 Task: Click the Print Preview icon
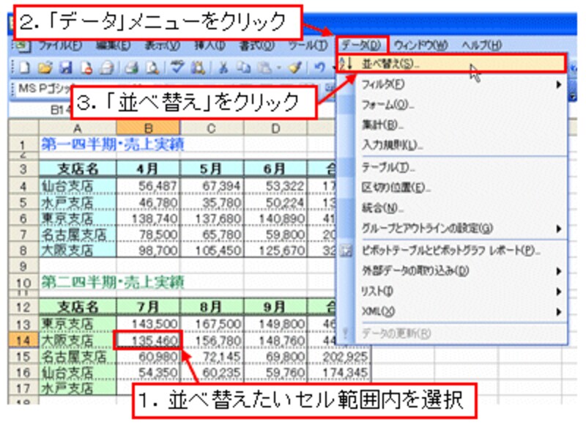[x=152, y=67]
